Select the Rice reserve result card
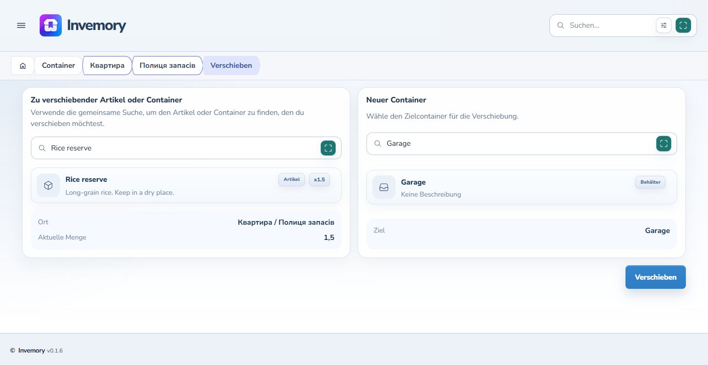 186,185
